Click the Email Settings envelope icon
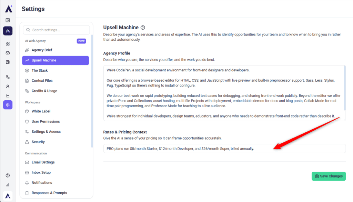 [x=27, y=162]
